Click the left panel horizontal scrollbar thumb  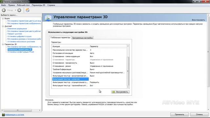coord(17,110)
